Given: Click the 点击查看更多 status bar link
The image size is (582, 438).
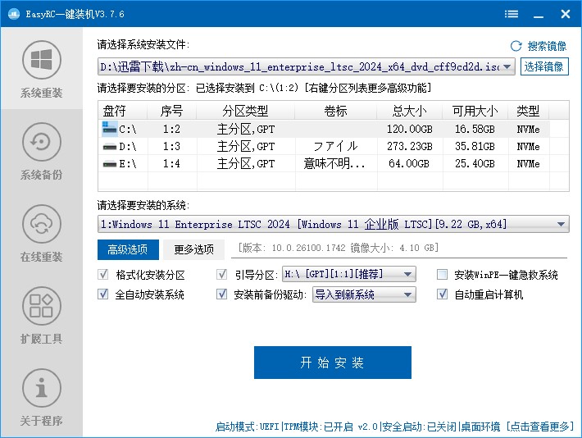Looking at the screenshot, I should click(x=541, y=427).
